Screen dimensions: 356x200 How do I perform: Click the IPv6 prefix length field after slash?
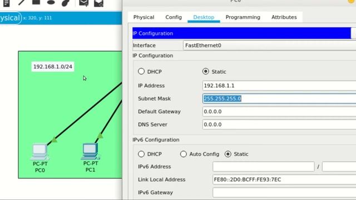click(x=339, y=167)
